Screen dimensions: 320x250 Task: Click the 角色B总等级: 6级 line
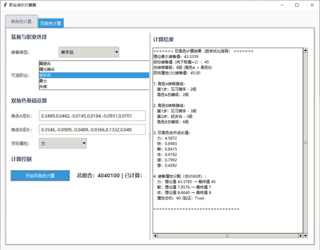click(x=173, y=122)
